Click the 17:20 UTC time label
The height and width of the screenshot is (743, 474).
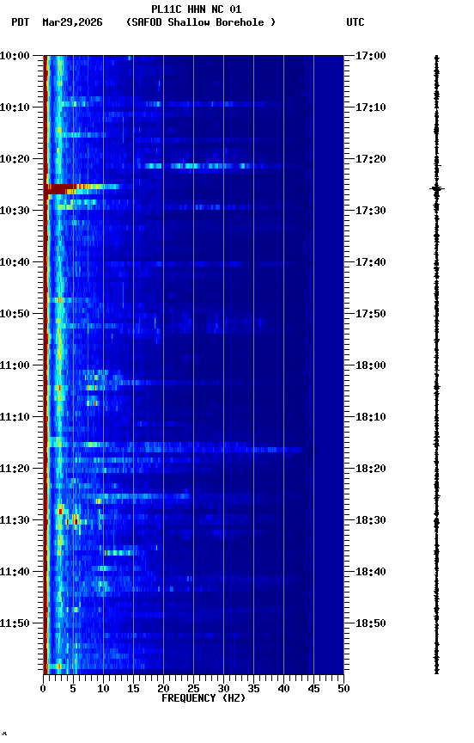click(x=371, y=159)
